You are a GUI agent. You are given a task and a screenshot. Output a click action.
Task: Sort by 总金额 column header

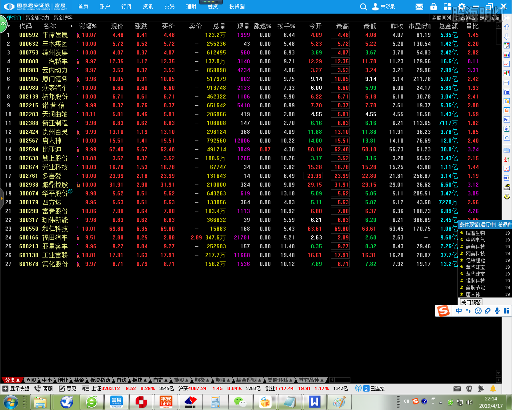(x=448, y=26)
